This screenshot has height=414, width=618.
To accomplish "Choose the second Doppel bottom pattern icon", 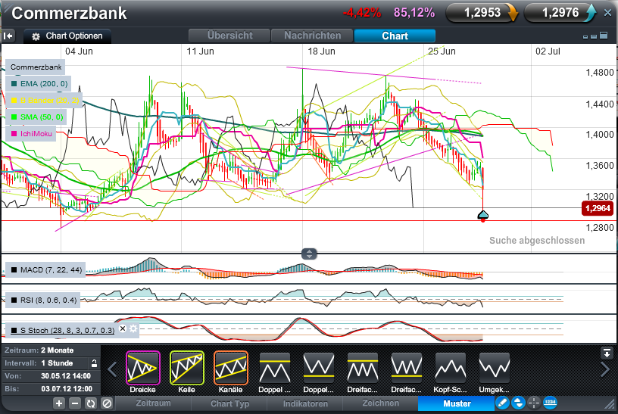I will 318,368.
